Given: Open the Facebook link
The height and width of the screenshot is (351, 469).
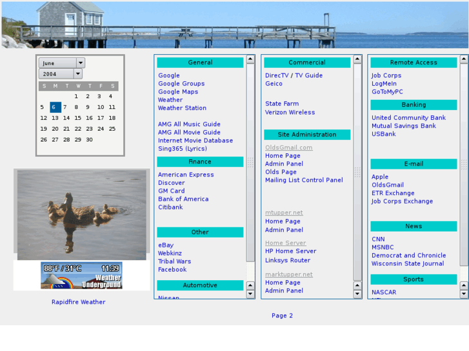Looking at the screenshot, I should point(172,269).
